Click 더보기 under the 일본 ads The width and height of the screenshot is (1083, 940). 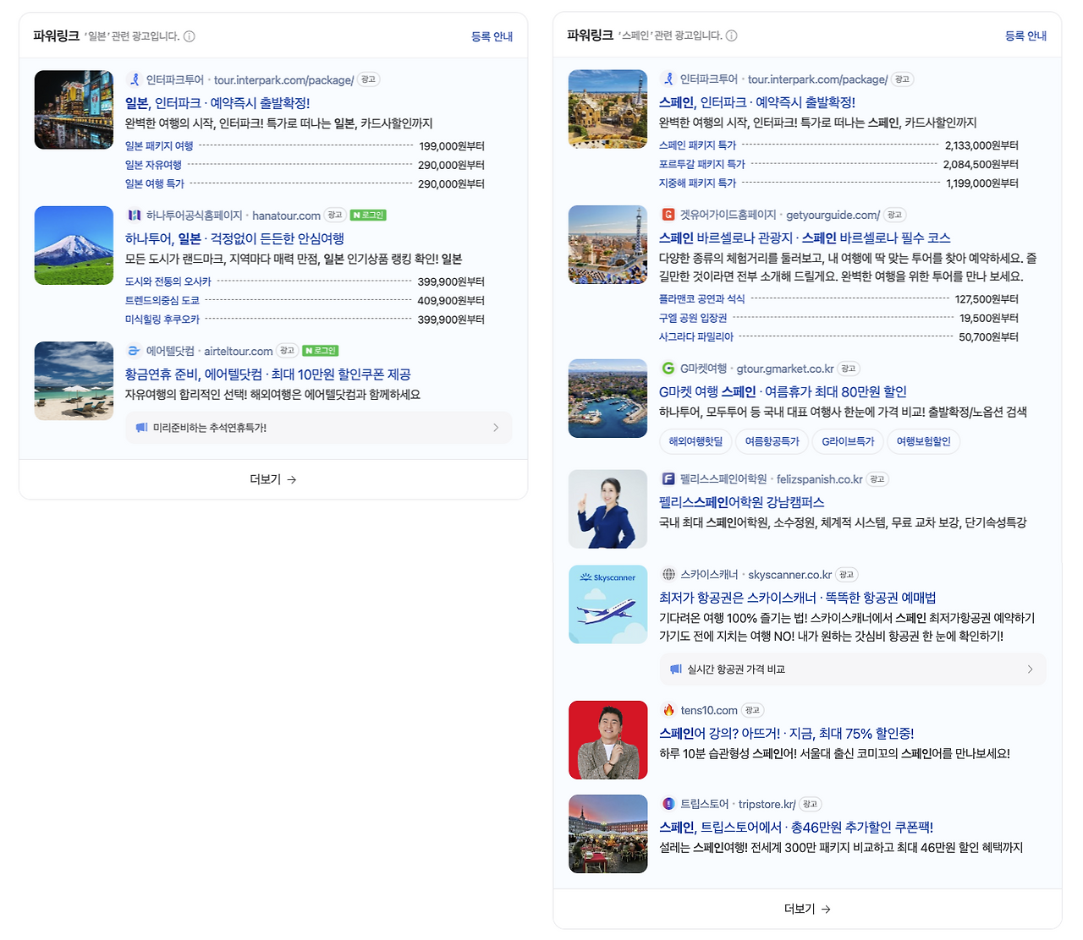coord(273,479)
